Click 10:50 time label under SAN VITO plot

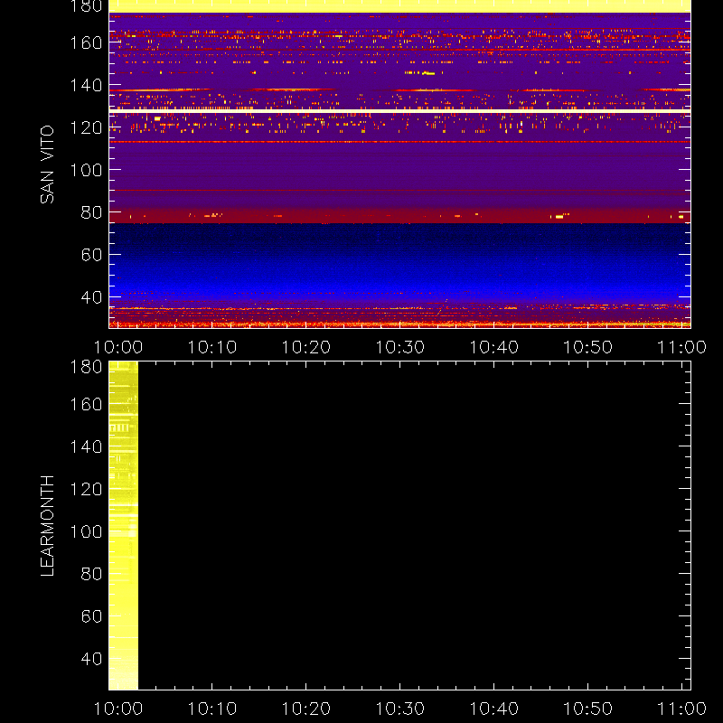tap(588, 347)
